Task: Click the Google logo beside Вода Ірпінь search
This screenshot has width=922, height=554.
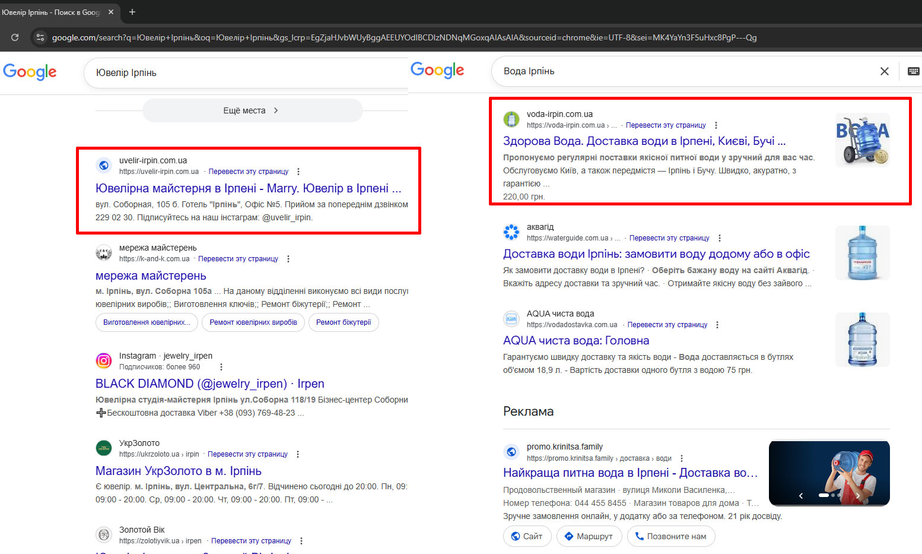Action: tap(437, 70)
